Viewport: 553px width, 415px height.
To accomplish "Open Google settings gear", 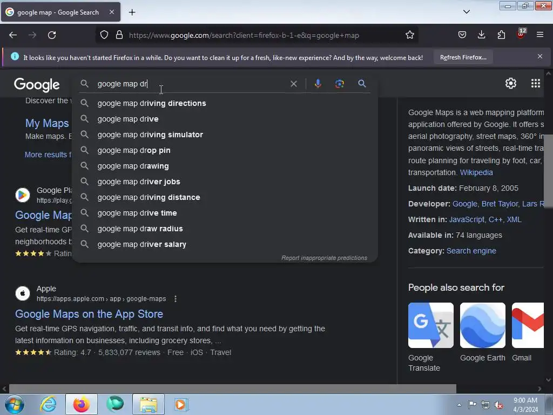I will click(x=511, y=83).
